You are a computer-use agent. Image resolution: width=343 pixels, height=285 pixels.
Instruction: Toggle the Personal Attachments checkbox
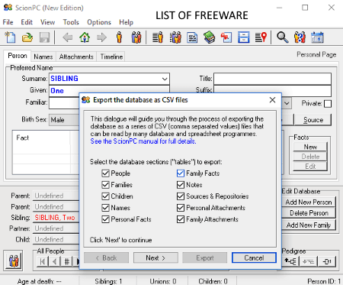click(181, 208)
